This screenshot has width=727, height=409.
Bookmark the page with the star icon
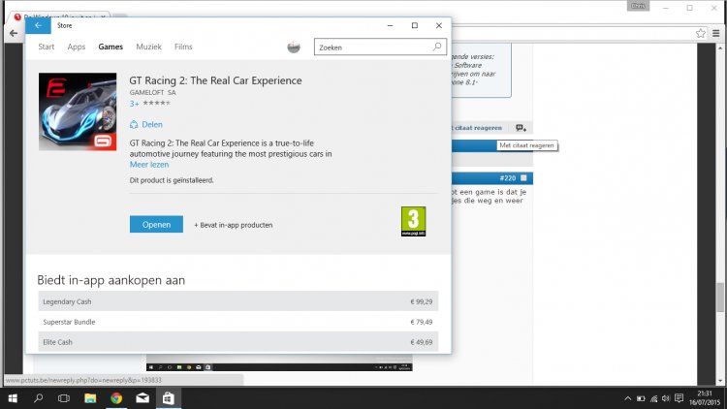pyautogui.click(x=701, y=32)
